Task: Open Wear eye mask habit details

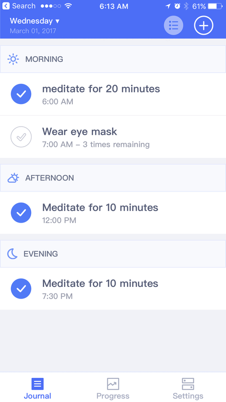Action: point(113,137)
